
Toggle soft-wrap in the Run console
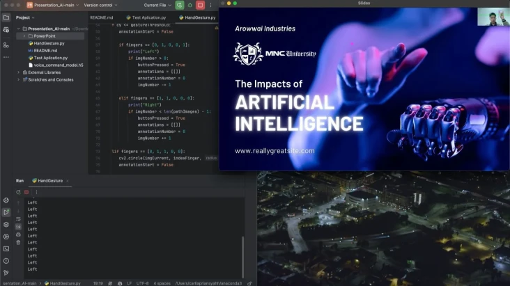[18, 219]
